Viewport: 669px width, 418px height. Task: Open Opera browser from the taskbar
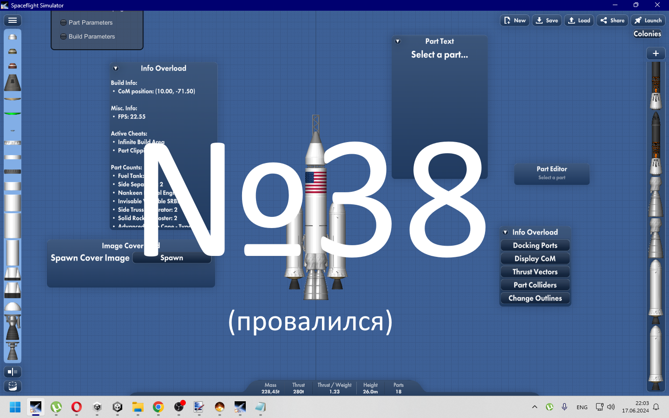(77, 407)
